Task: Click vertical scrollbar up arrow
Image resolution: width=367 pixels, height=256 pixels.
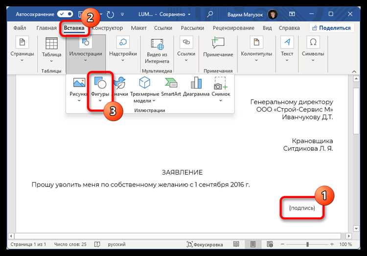Action: 356,79
